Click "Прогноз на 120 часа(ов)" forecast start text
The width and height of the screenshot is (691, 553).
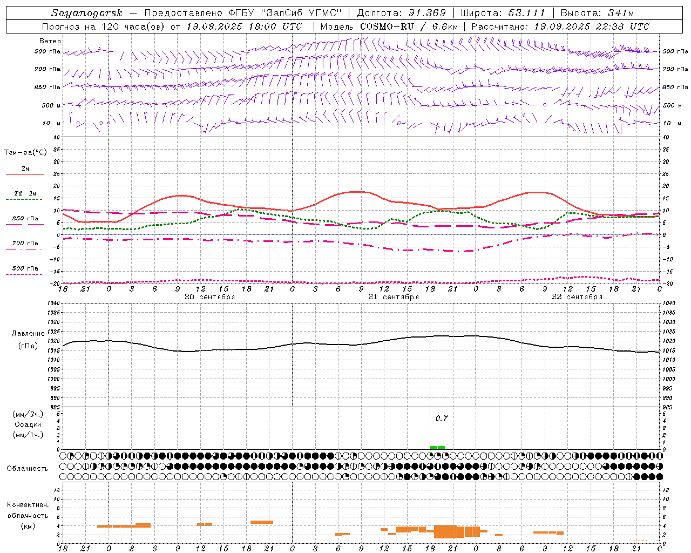click(104, 26)
